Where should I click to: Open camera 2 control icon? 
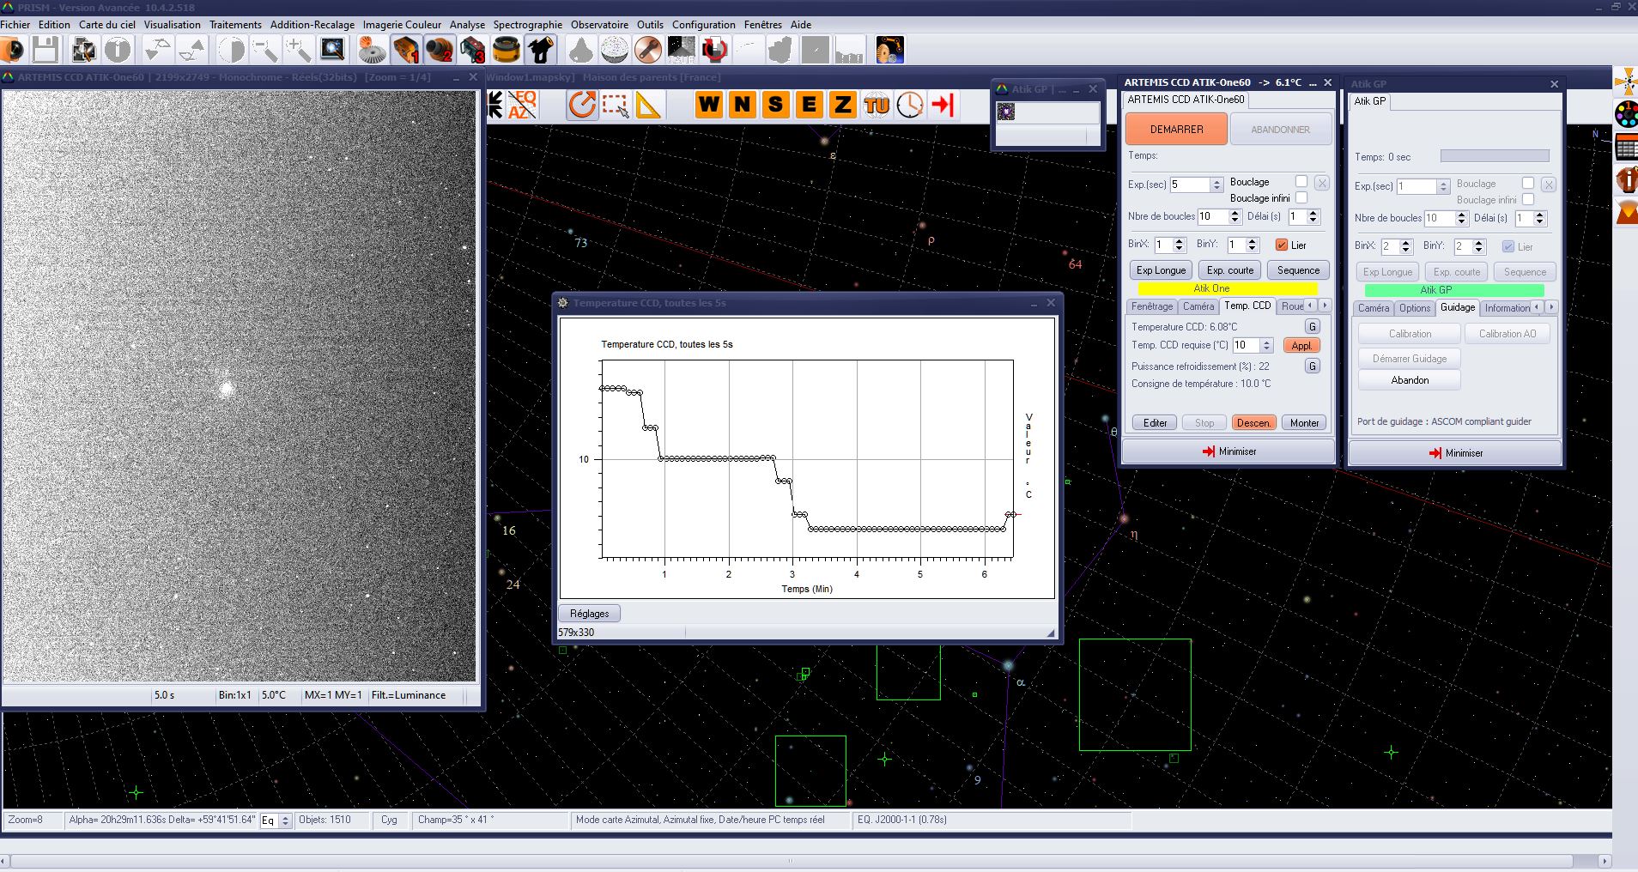point(440,51)
